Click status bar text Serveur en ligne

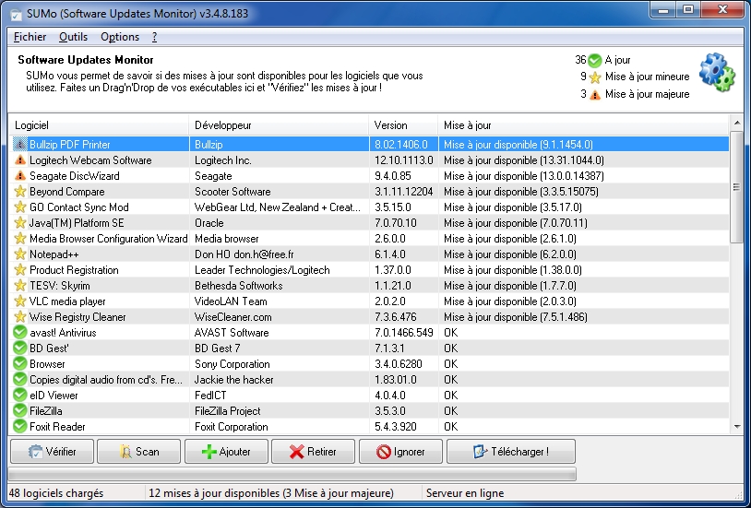465,493
